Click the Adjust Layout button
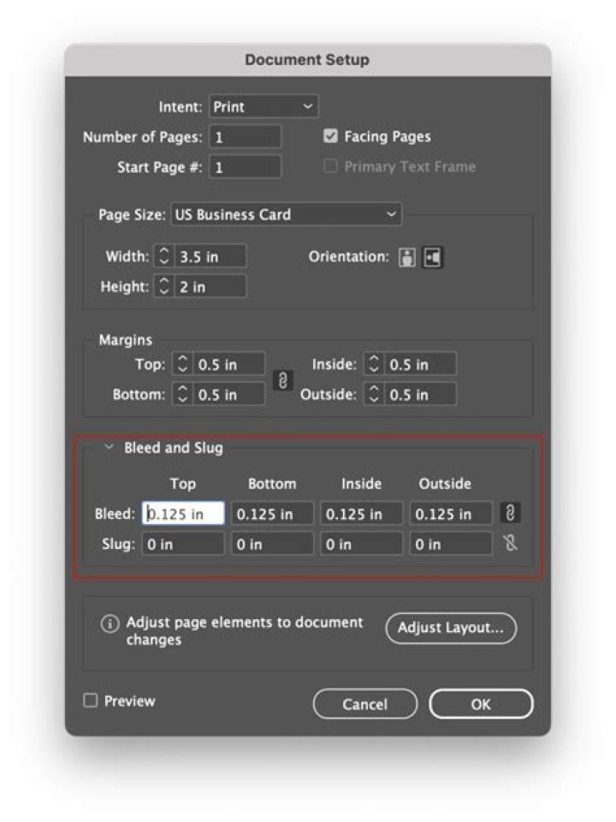This screenshot has width=616, height=822. tap(451, 628)
